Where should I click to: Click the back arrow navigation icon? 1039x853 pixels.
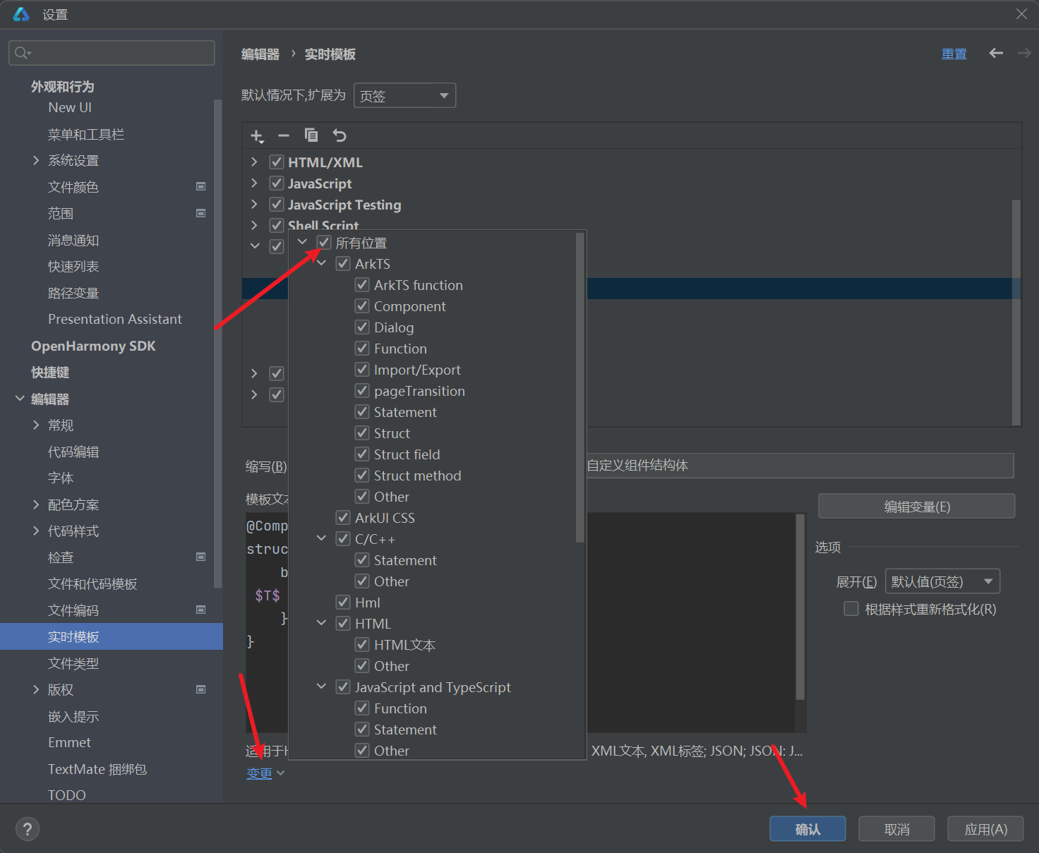tap(996, 54)
